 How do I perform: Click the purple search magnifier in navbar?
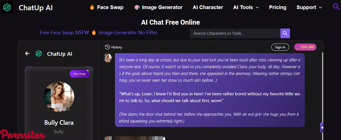[x=336, y=7]
